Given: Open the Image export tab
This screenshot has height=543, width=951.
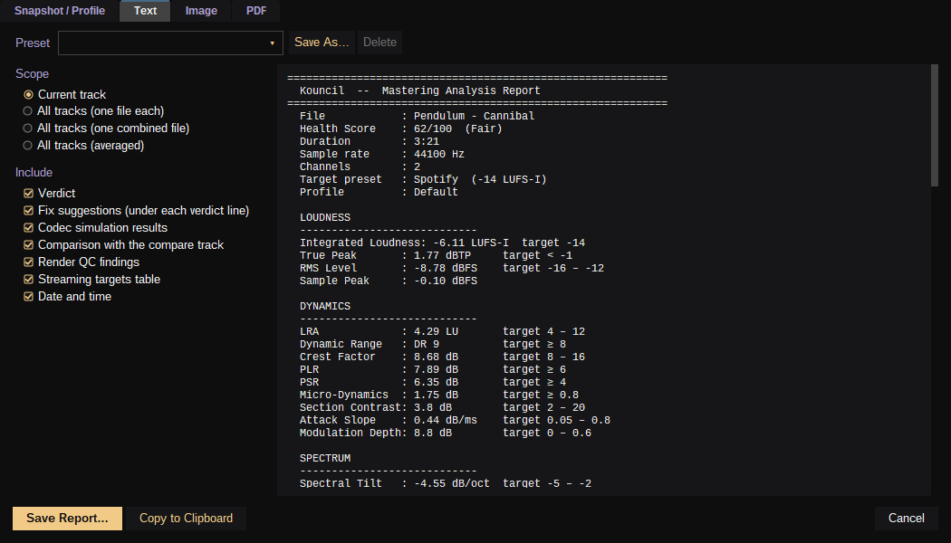Looking at the screenshot, I should [x=201, y=11].
